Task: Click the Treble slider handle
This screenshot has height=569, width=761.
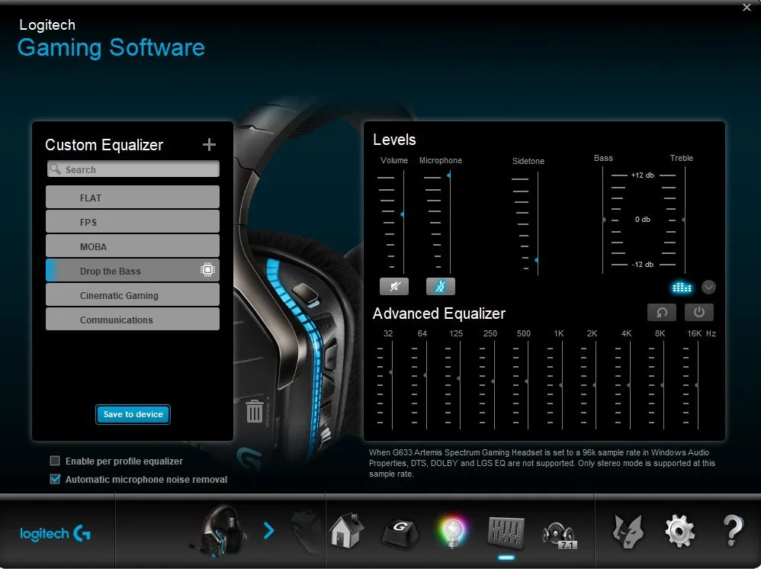Action: [x=684, y=220]
